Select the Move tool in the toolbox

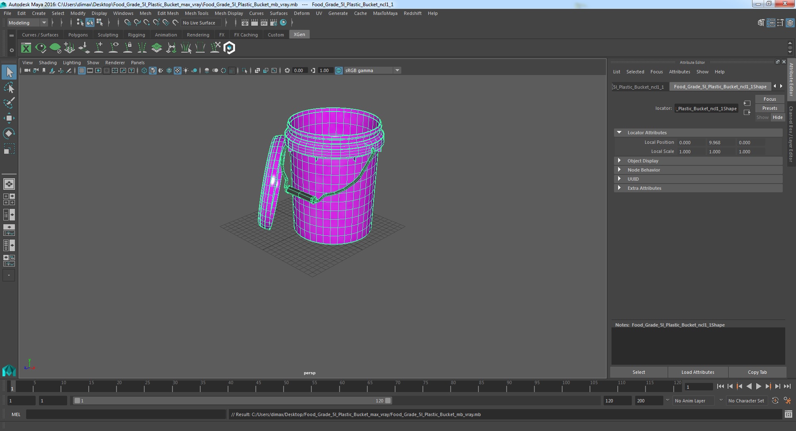click(9, 118)
